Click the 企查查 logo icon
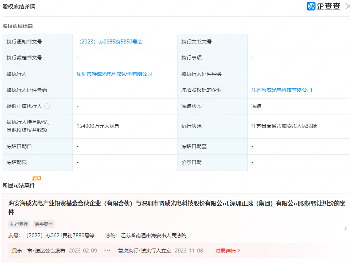 click(311, 6)
